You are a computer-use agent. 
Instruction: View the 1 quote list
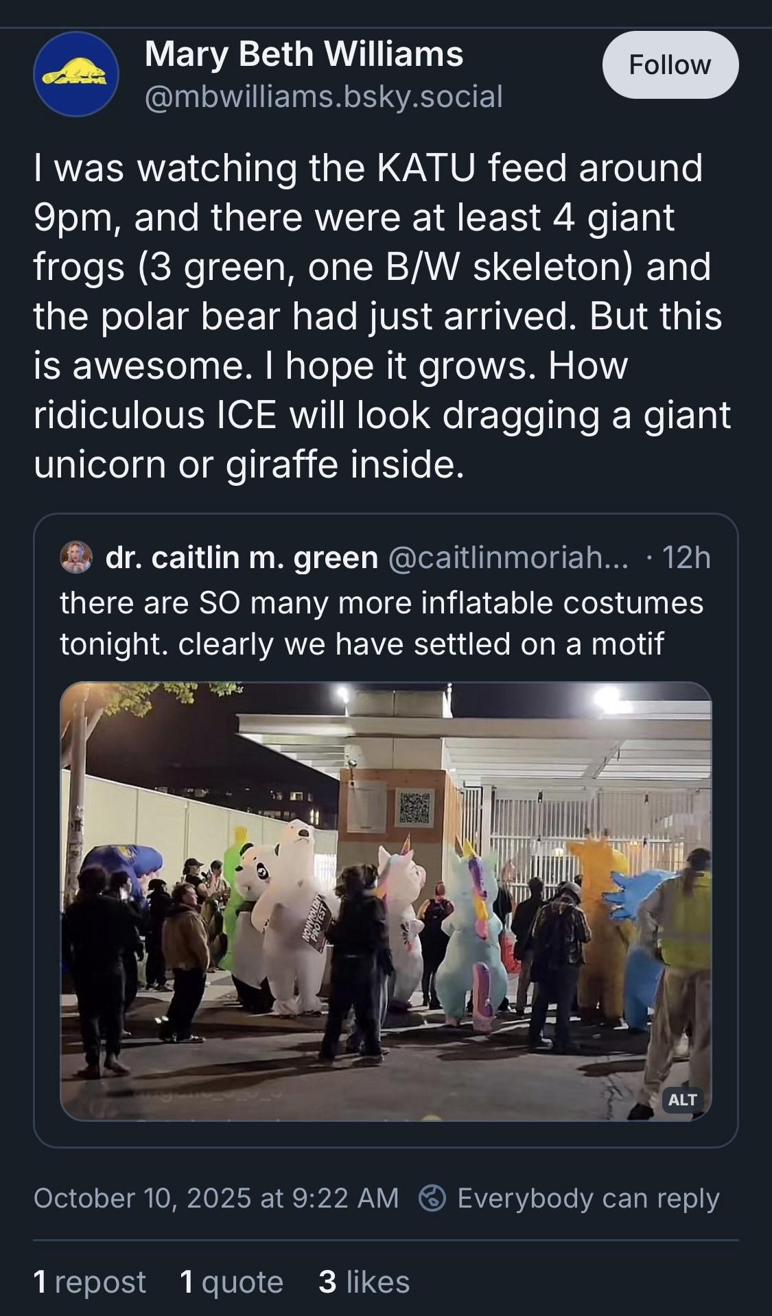[x=231, y=1282]
